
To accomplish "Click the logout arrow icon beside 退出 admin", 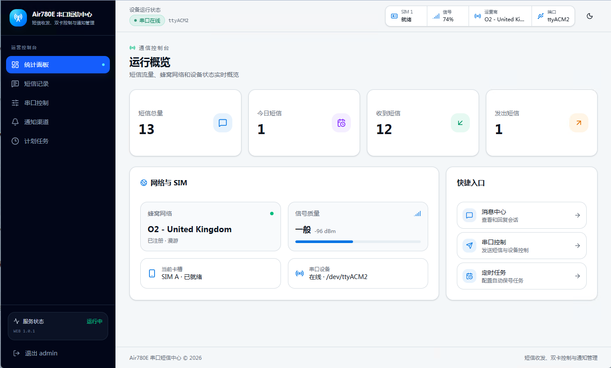I will 17,353.
